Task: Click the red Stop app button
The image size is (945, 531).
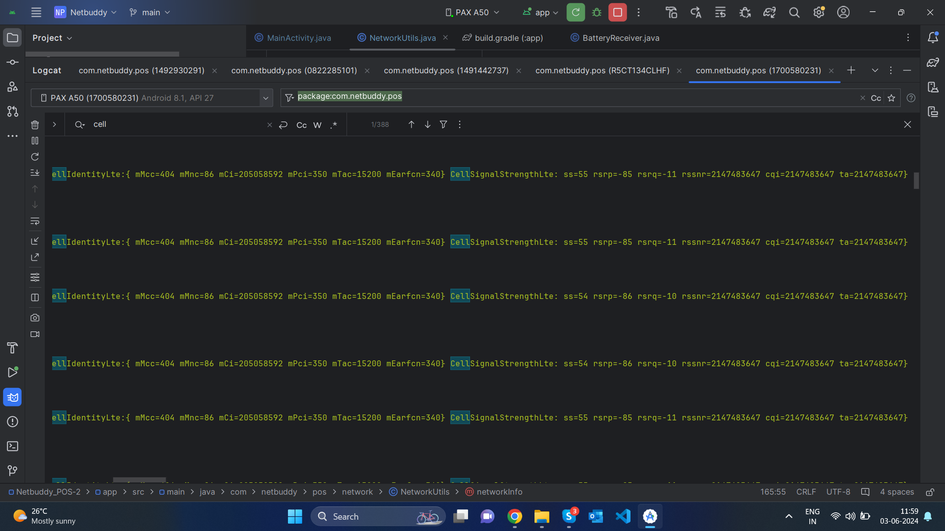Action: point(617,12)
